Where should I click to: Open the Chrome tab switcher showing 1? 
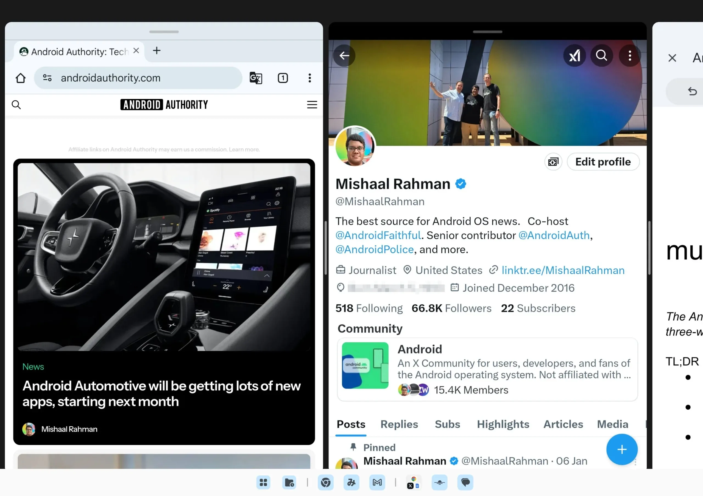(x=283, y=78)
